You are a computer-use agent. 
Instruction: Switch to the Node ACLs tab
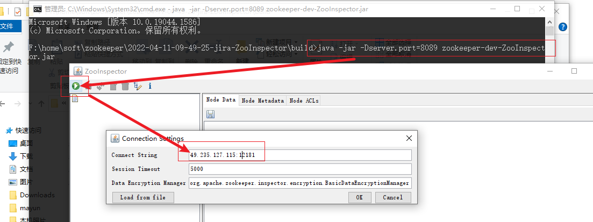304,101
